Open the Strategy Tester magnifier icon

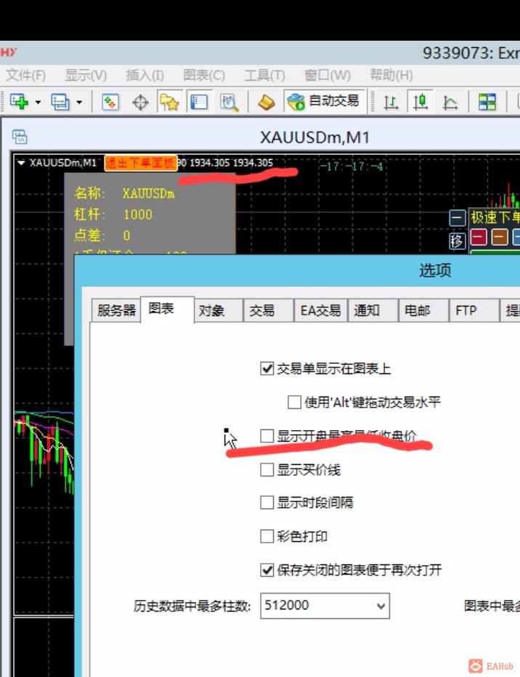tap(229, 102)
